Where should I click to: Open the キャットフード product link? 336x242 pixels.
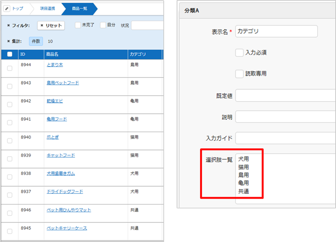60,155
